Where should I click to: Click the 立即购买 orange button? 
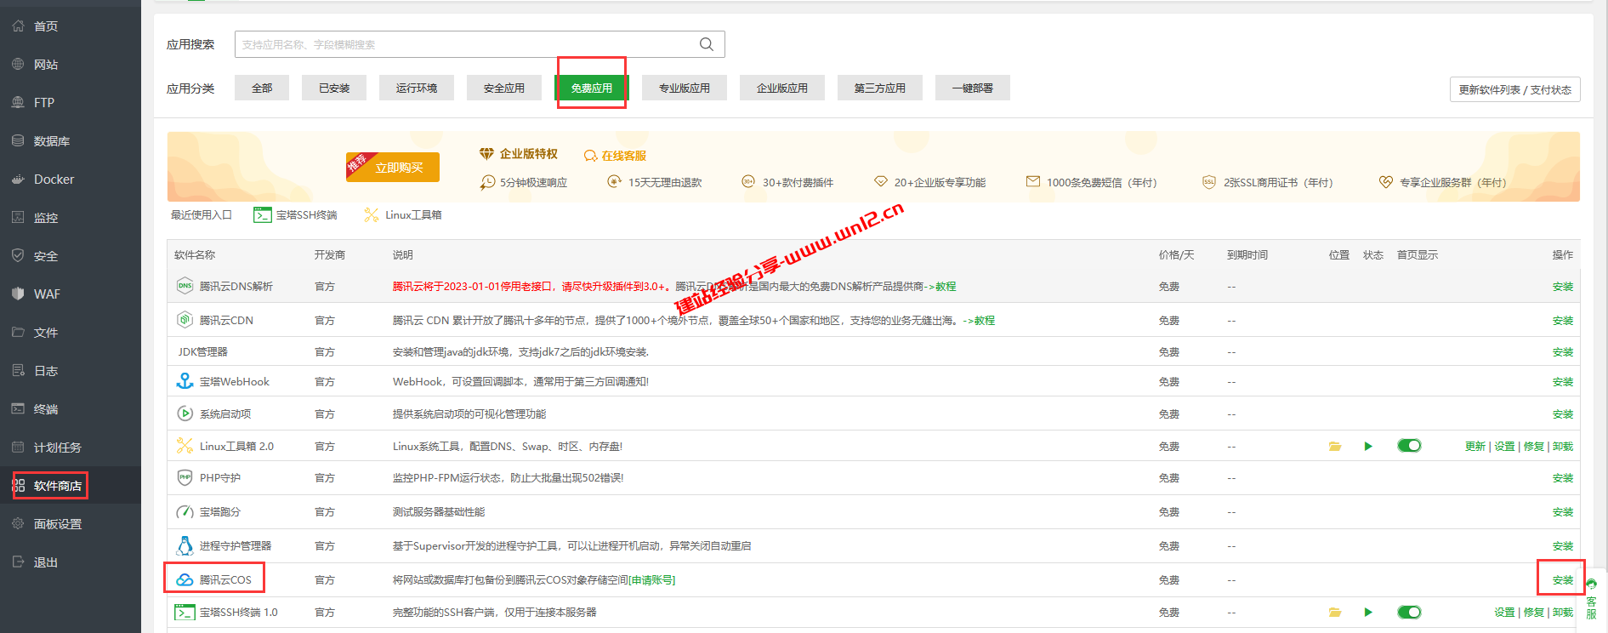pyautogui.click(x=393, y=167)
